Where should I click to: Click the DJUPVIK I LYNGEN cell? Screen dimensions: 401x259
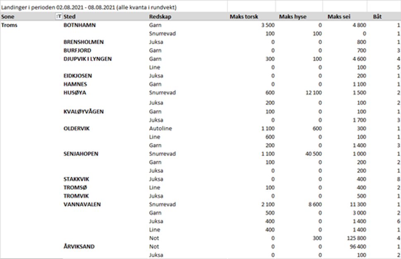point(87,59)
